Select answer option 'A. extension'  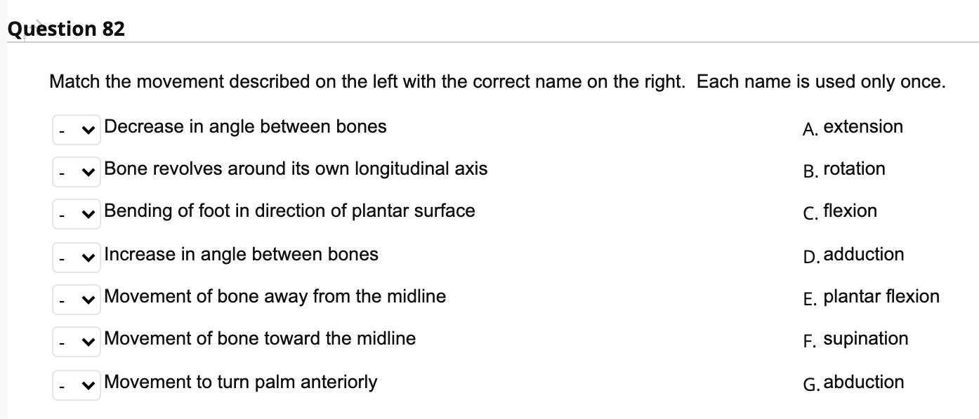(853, 127)
